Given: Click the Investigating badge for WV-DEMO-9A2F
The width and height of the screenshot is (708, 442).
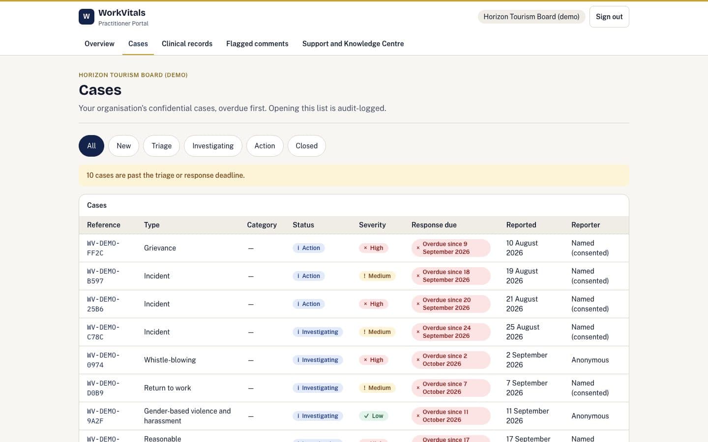Looking at the screenshot, I should click(x=318, y=416).
